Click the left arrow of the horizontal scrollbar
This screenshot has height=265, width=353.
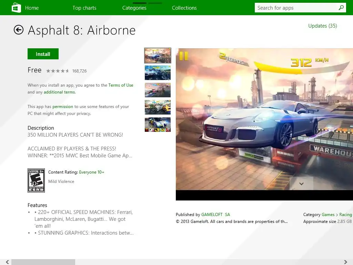click(8, 262)
